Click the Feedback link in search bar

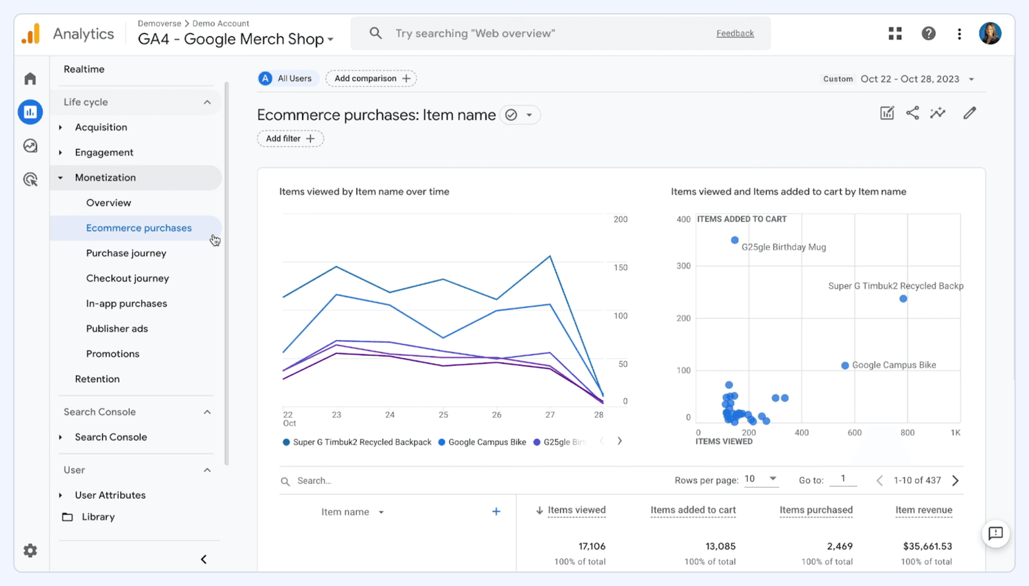click(x=734, y=33)
